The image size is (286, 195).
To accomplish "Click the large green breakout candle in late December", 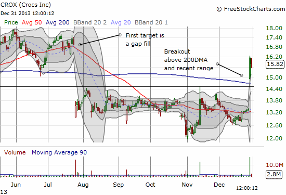I will click(250, 68).
